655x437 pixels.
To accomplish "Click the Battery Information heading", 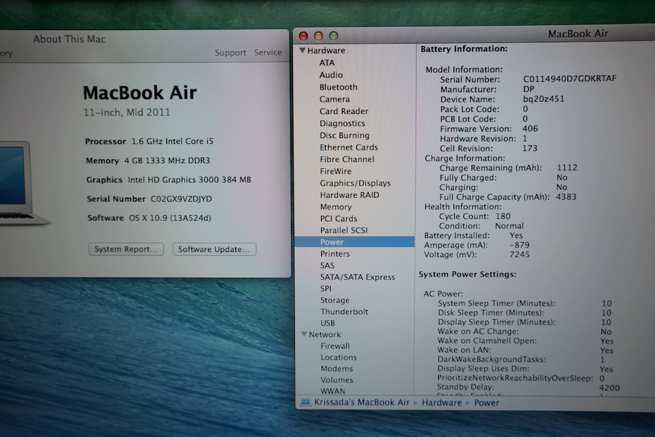I will [464, 49].
